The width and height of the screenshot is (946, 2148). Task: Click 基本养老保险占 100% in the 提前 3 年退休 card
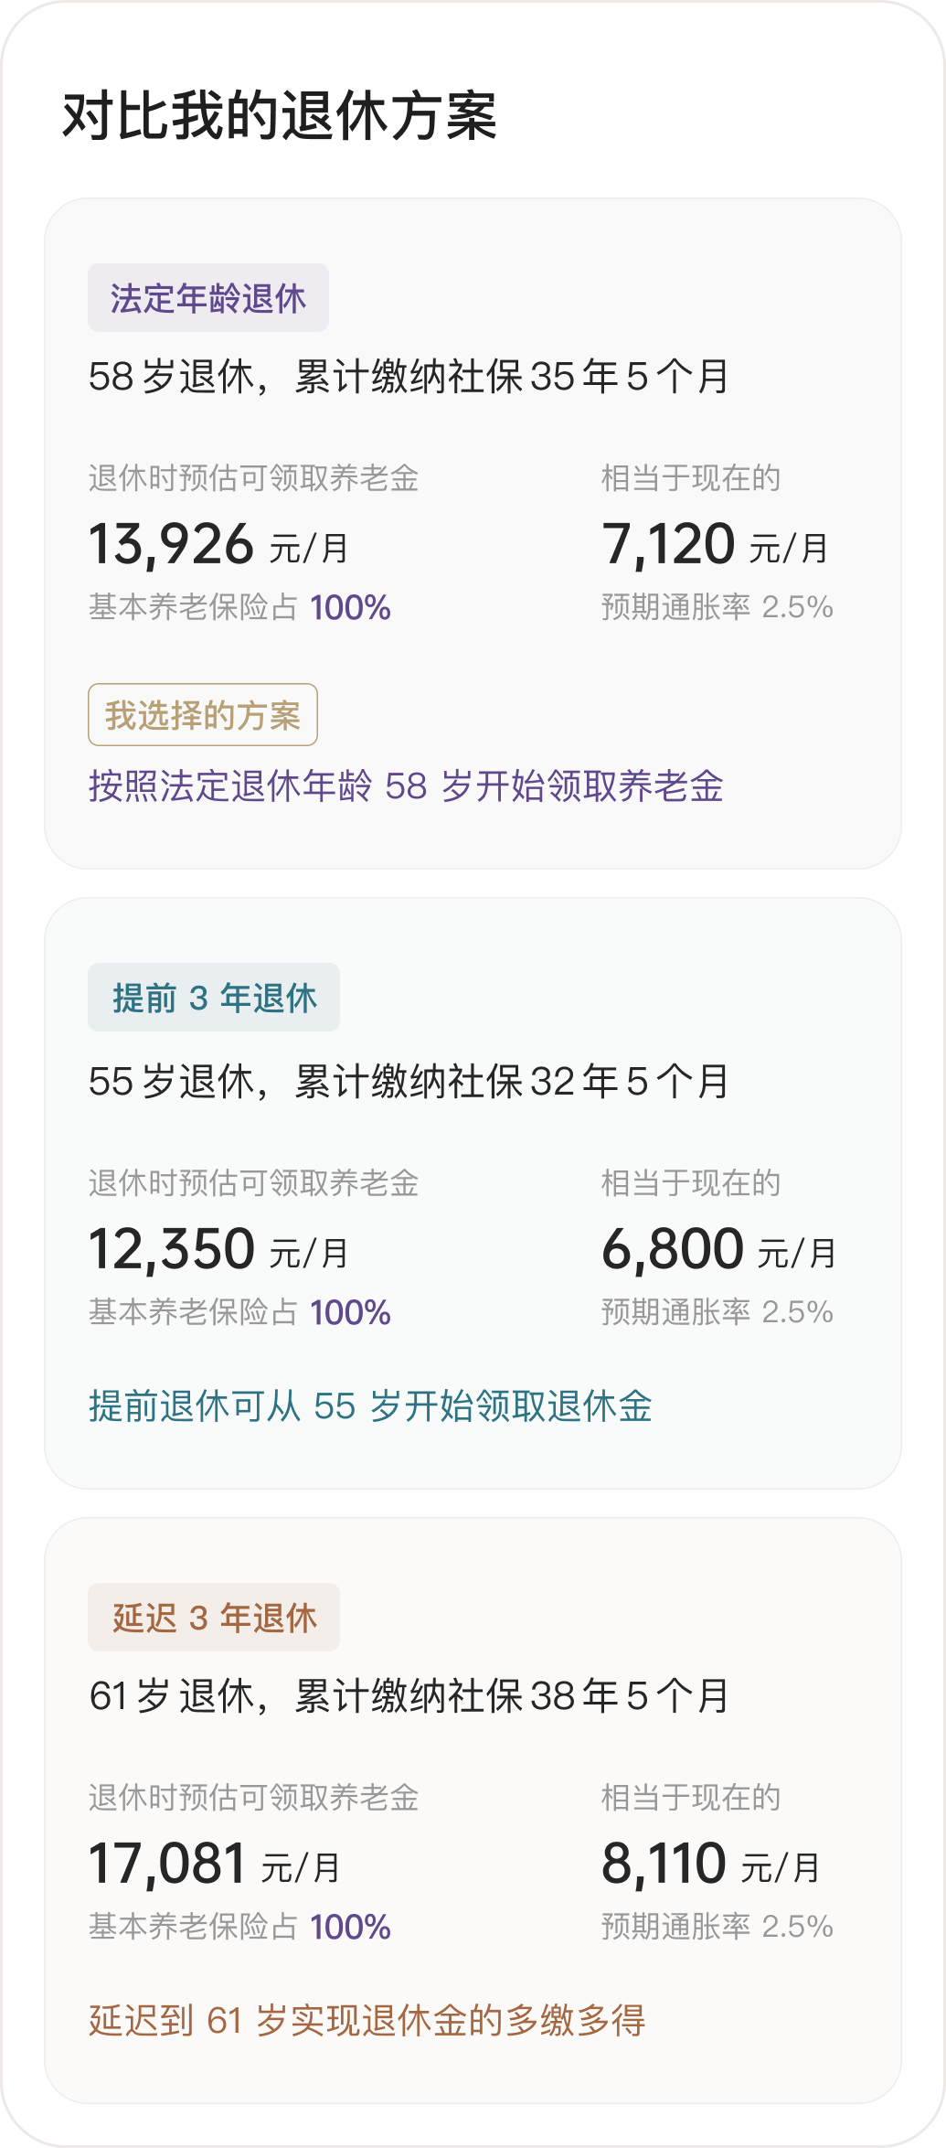click(x=239, y=1313)
